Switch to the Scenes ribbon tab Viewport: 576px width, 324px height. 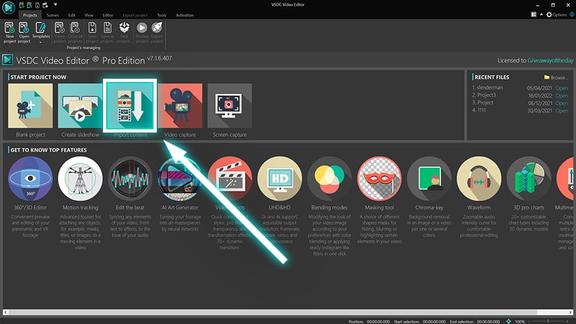coord(52,15)
